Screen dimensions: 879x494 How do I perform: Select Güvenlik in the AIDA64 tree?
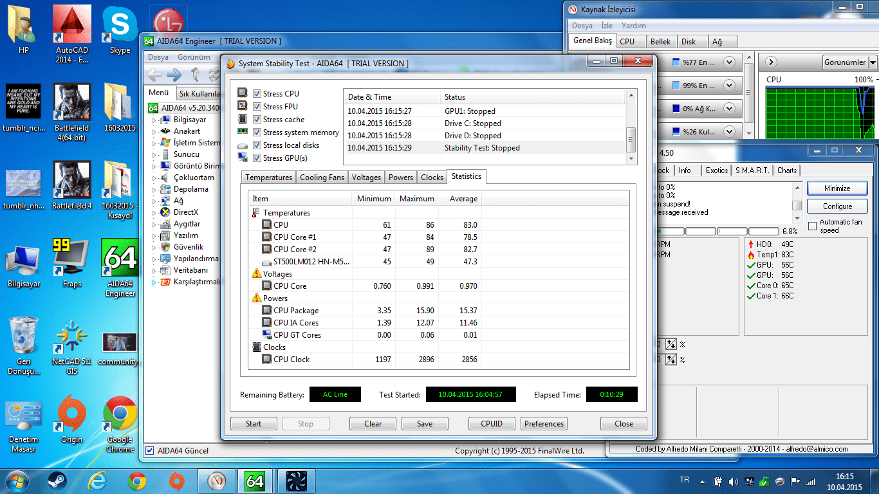click(x=189, y=247)
